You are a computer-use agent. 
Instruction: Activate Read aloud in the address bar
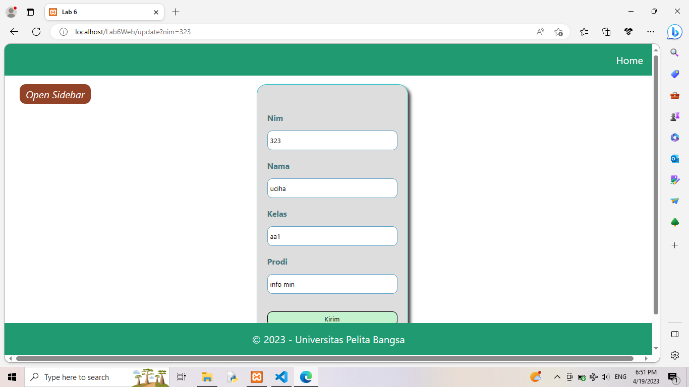[x=540, y=31]
